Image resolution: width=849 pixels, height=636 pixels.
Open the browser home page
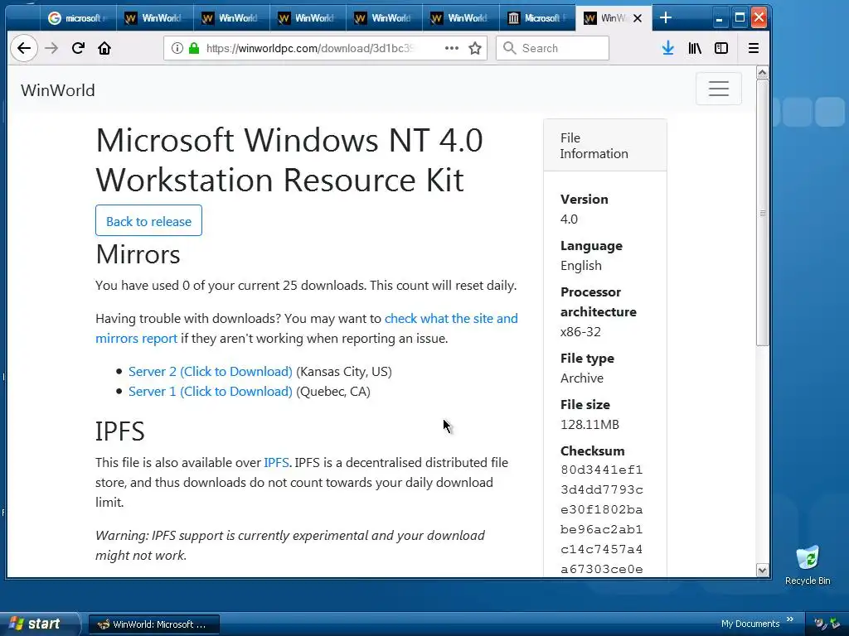pos(104,48)
